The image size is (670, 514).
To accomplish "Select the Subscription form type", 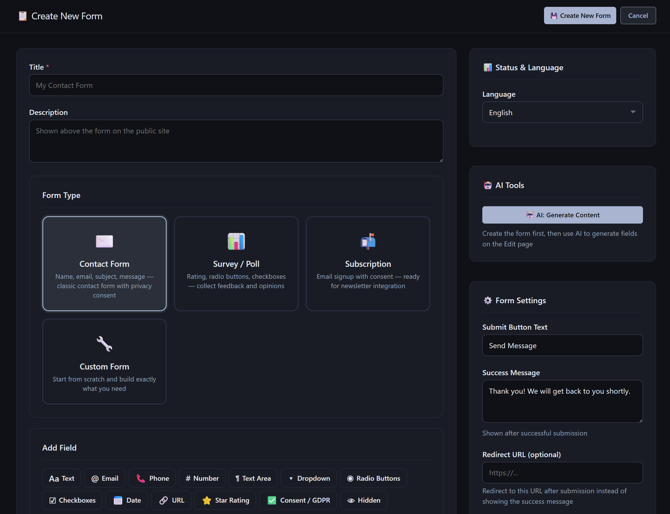I will point(368,264).
